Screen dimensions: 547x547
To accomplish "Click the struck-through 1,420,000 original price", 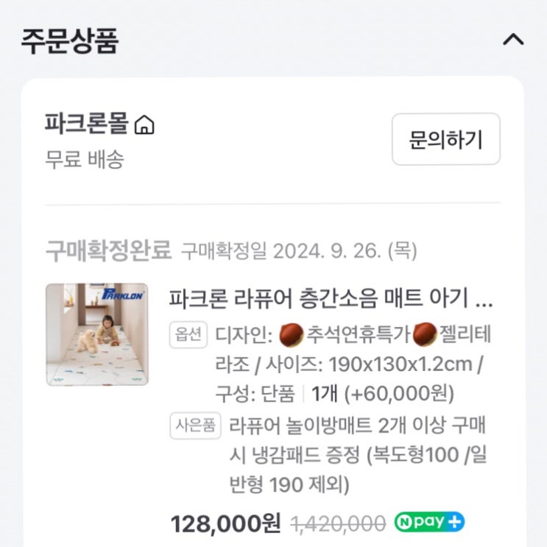I will click(339, 523).
